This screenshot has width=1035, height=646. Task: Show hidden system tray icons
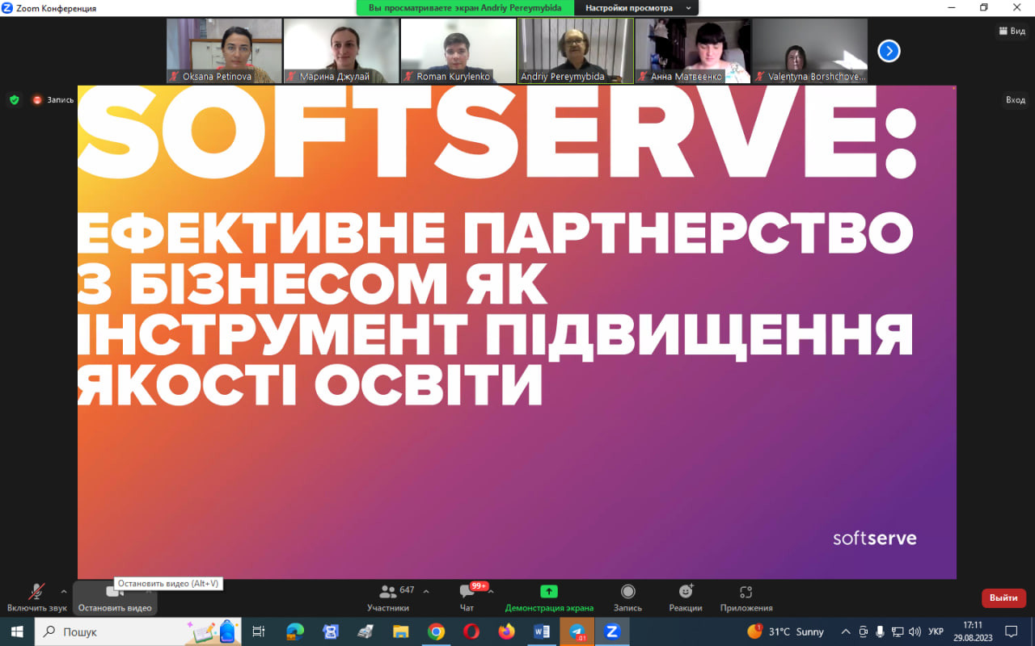[846, 631]
